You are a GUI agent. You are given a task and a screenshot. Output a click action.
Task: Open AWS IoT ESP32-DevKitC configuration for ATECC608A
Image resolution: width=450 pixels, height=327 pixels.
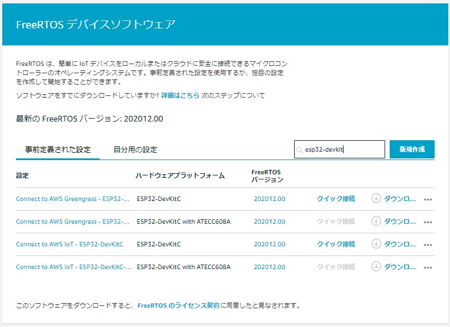74,267
